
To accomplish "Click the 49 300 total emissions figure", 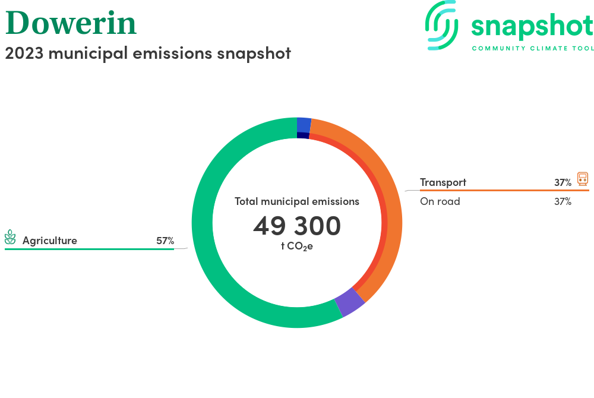I will pos(297,226).
